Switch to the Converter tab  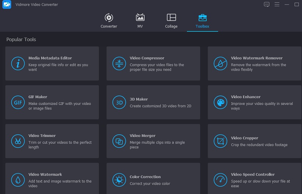click(x=109, y=20)
